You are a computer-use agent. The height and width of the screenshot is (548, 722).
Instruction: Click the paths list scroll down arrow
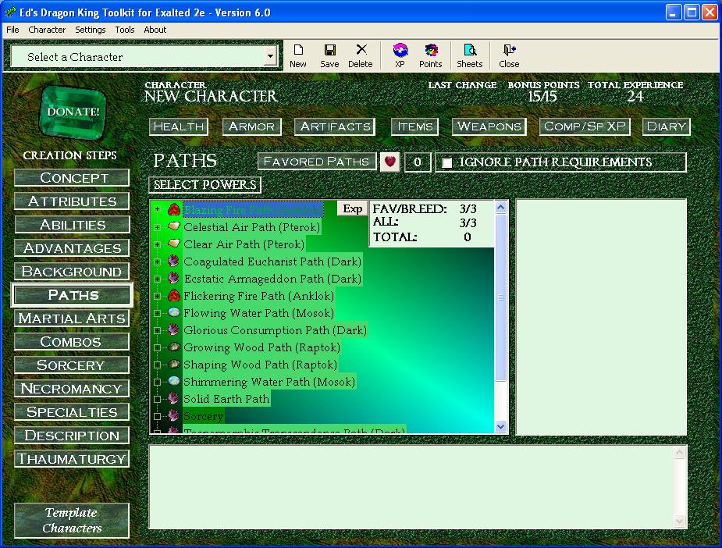pos(501,426)
